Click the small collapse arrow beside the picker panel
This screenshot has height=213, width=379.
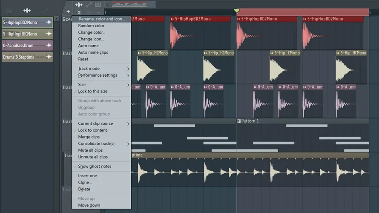[57, 19]
